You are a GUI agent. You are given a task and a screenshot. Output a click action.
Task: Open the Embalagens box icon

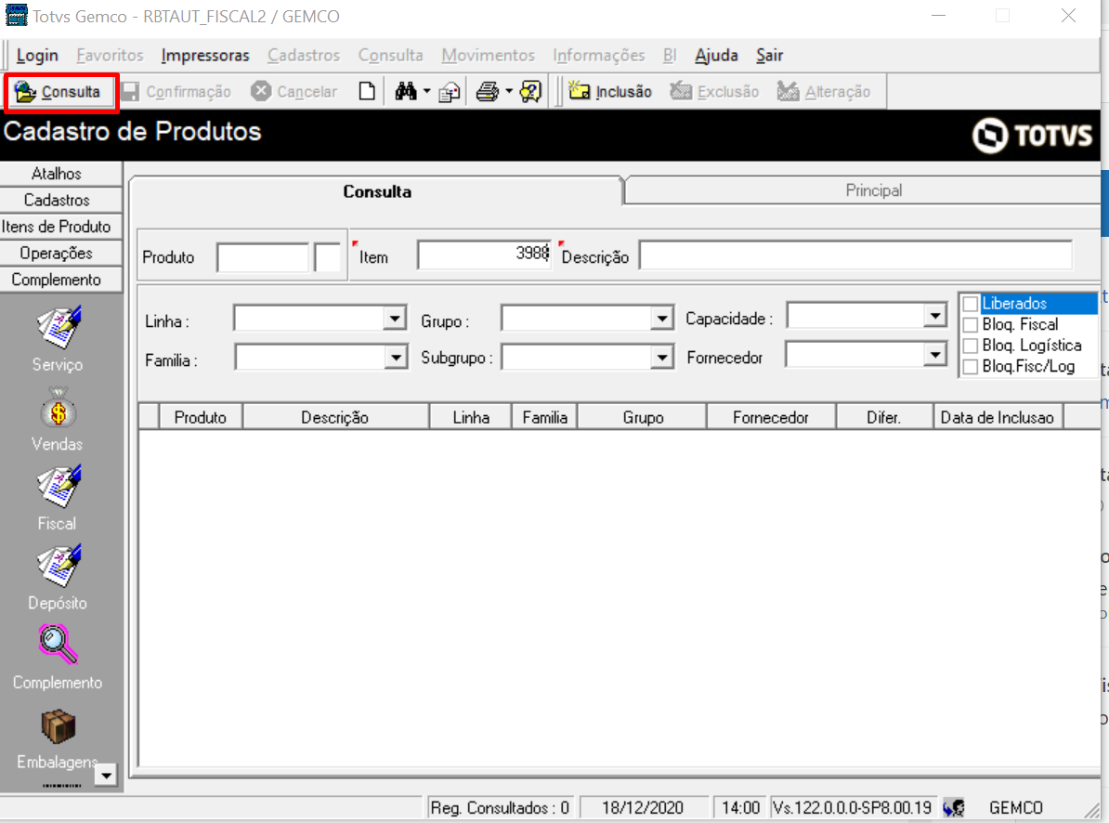(58, 726)
